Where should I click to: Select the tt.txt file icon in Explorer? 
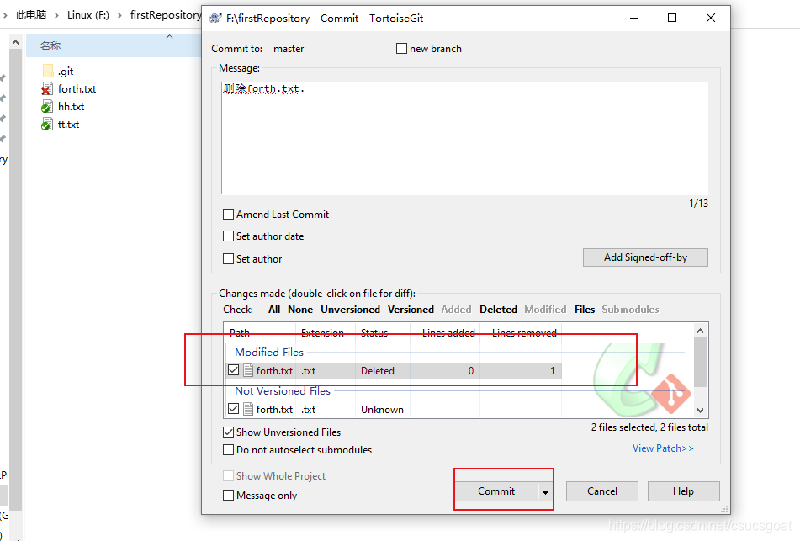47,125
